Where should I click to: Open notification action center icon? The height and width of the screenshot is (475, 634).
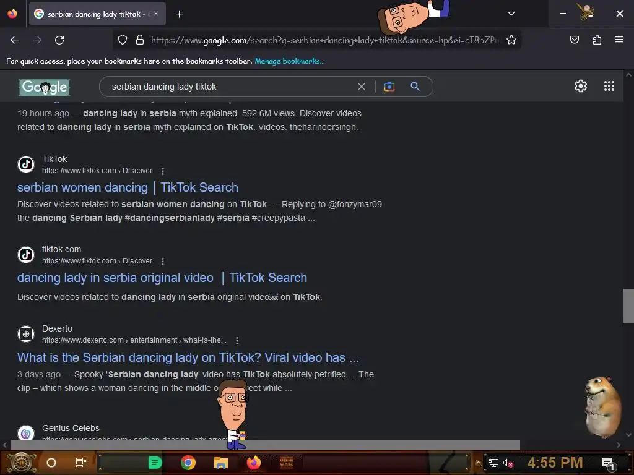609,463
